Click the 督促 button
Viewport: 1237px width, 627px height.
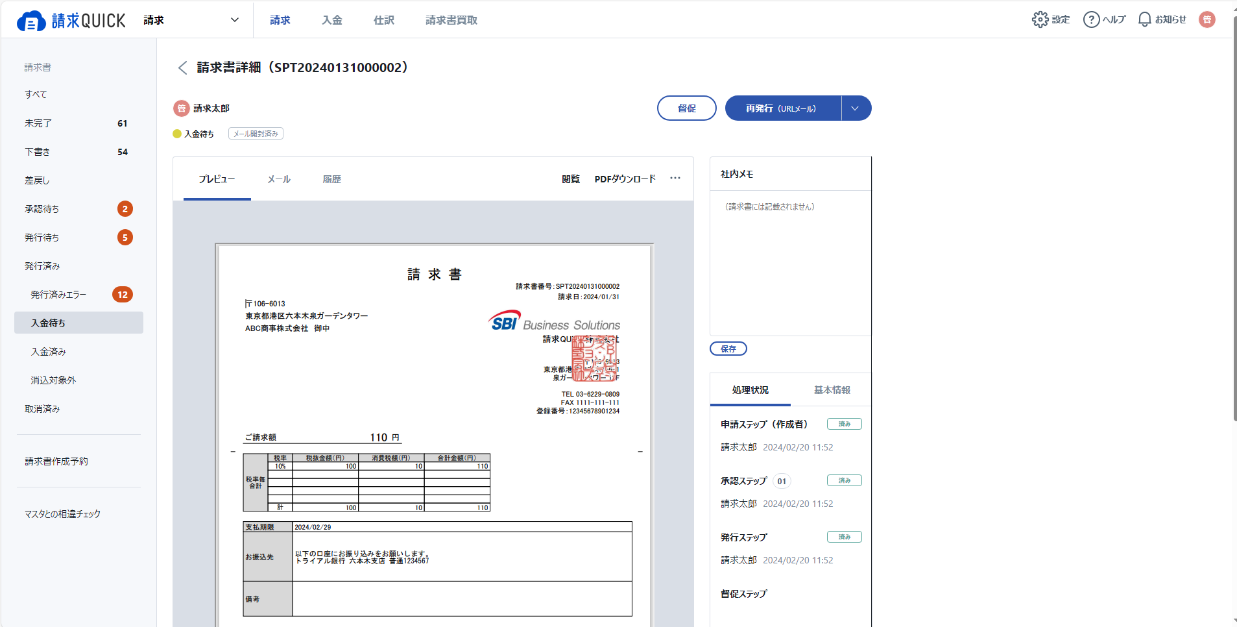[x=686, y=108]
